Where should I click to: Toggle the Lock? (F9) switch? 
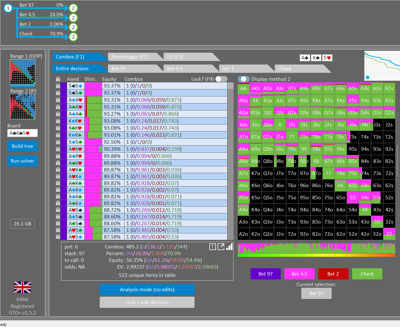tap(221, 79)
